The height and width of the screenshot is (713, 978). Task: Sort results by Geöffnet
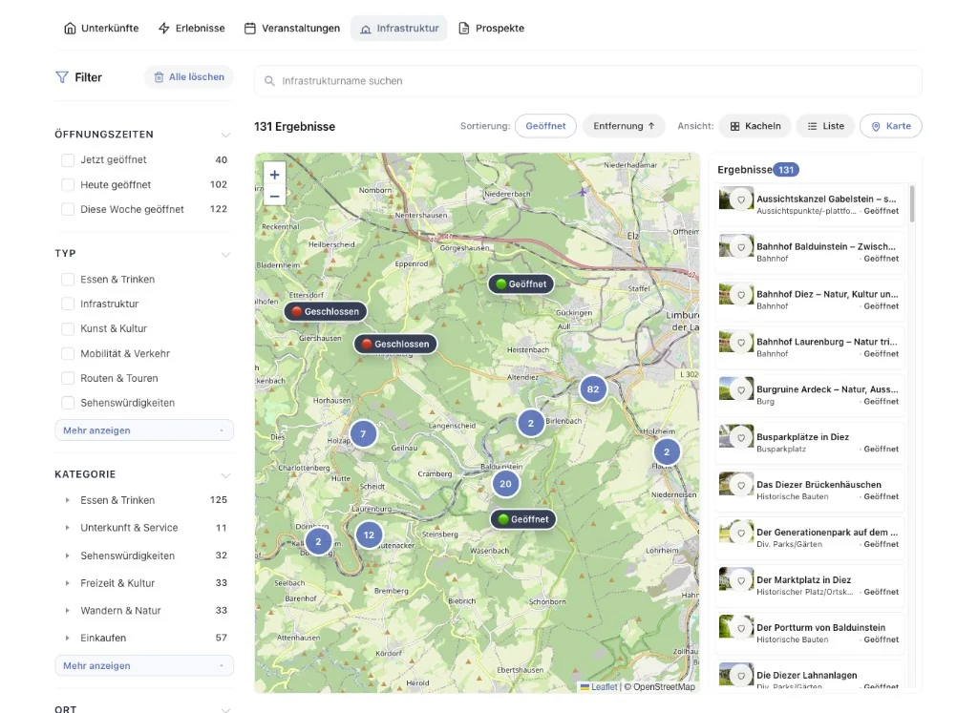tap(545, 126)
